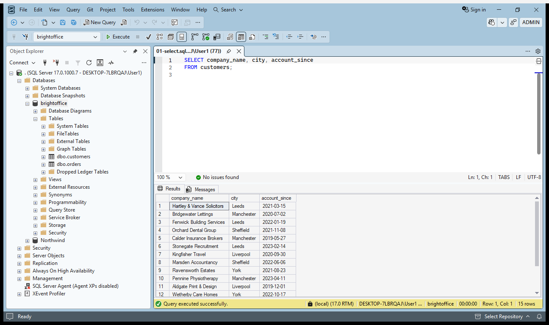Screen dimensions: 549x325
Task: Open the editor settings gear icon
Action: (538, 51)
